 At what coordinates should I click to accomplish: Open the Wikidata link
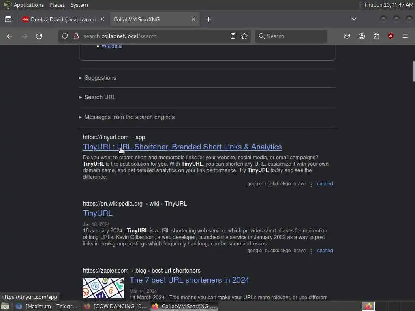click(x=111, y=46)
